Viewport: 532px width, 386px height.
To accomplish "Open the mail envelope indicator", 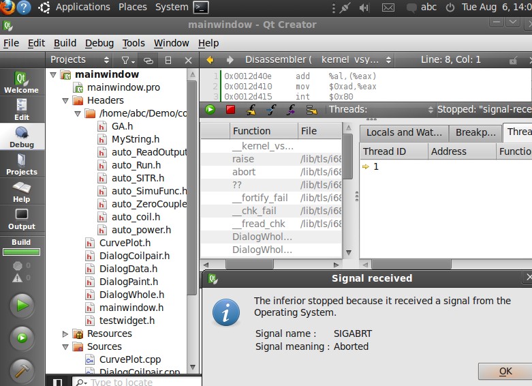I will 388,7.
